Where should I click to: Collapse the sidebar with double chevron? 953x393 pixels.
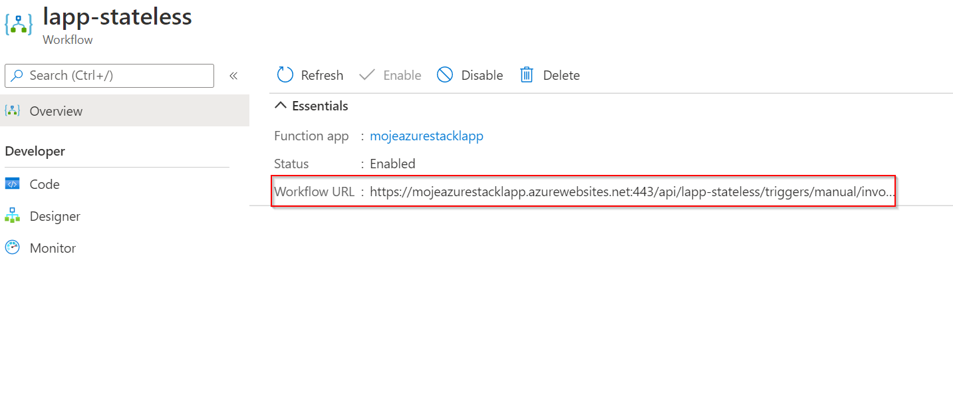click(233, 76)
